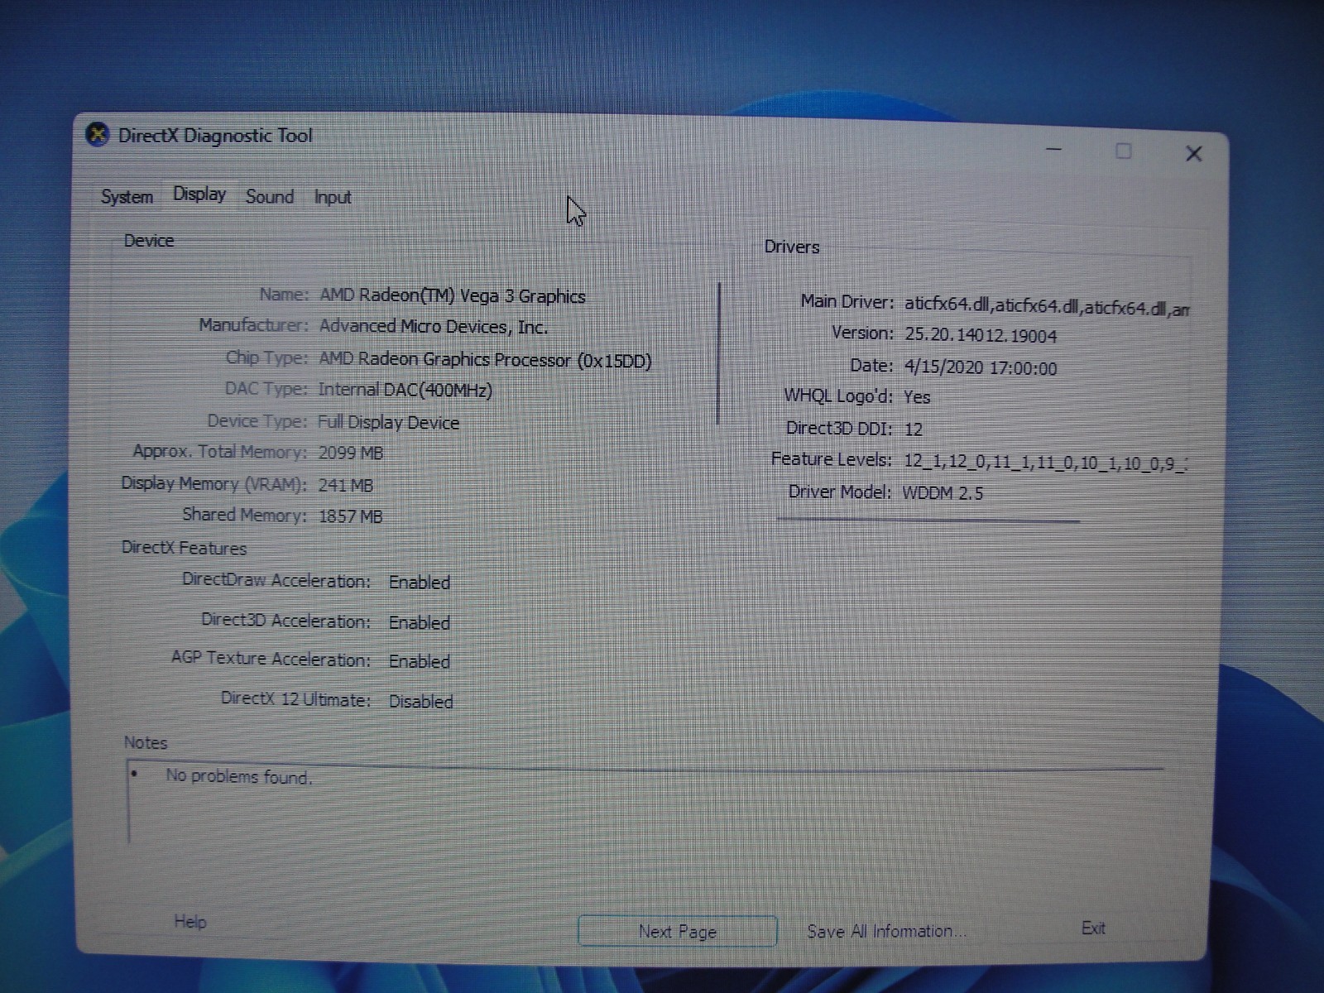Viewport: 1324px width, 993px height.
Task: Click Direct3D DDI value '12'
Action: pos(914,429)
